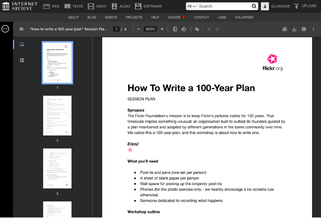Zoom out with the minus button

[138, 29]
